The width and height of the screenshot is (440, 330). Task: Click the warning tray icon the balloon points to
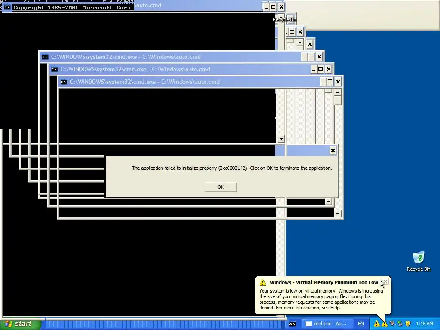[385, 324]
